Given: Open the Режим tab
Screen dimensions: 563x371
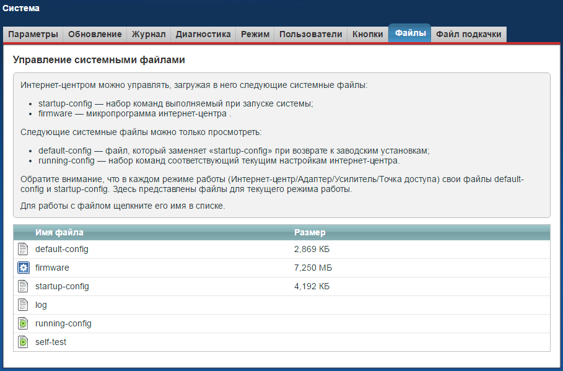Looking at the screenshot, I should [255, 35].
